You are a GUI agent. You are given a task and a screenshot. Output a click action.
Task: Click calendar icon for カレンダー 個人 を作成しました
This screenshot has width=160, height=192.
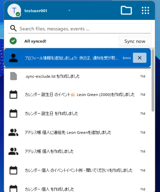(x=13, y=188)
